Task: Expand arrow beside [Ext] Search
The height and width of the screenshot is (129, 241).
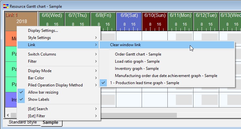Action: tap(96, 109)
